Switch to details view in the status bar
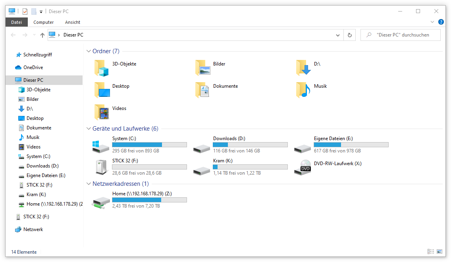This screenshot has width=451, height=262. [431, 251]
